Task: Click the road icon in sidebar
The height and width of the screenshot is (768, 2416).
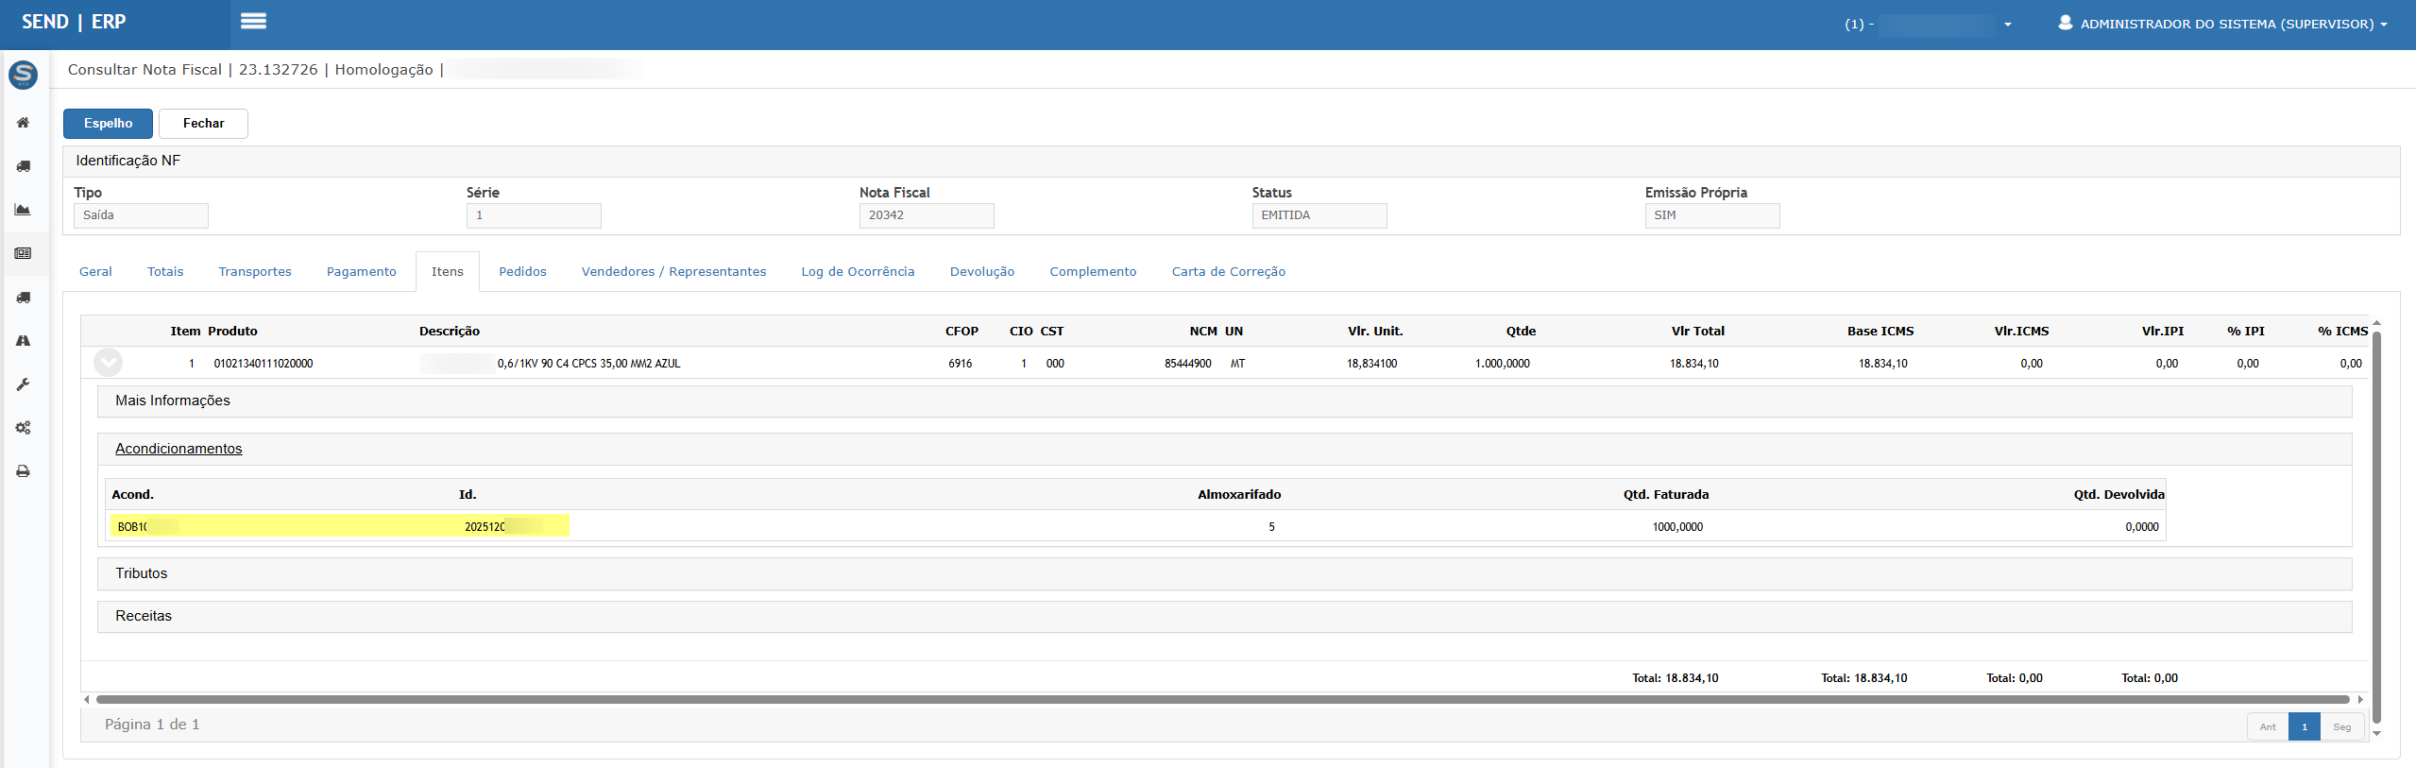Action: point(24,341)
